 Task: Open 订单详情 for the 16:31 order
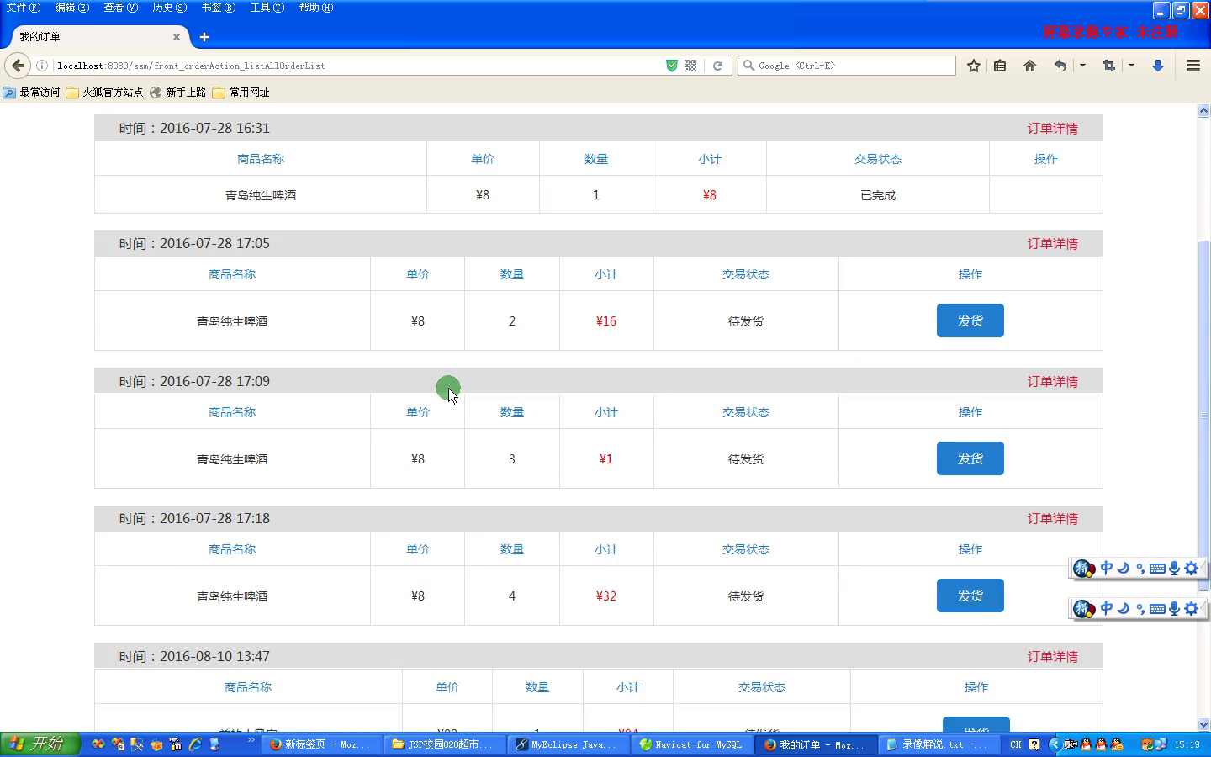coord(1052,129)
